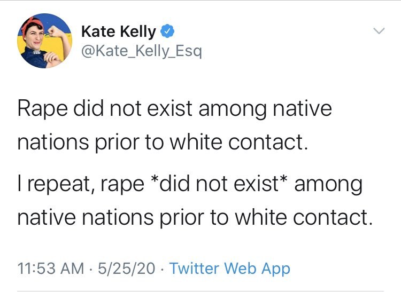Select the first tweet paragraph text
The width and height of the screenshot is (401, 292).
click(175, 125)
